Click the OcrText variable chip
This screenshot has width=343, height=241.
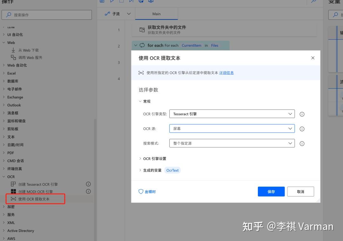pos(172,170)
